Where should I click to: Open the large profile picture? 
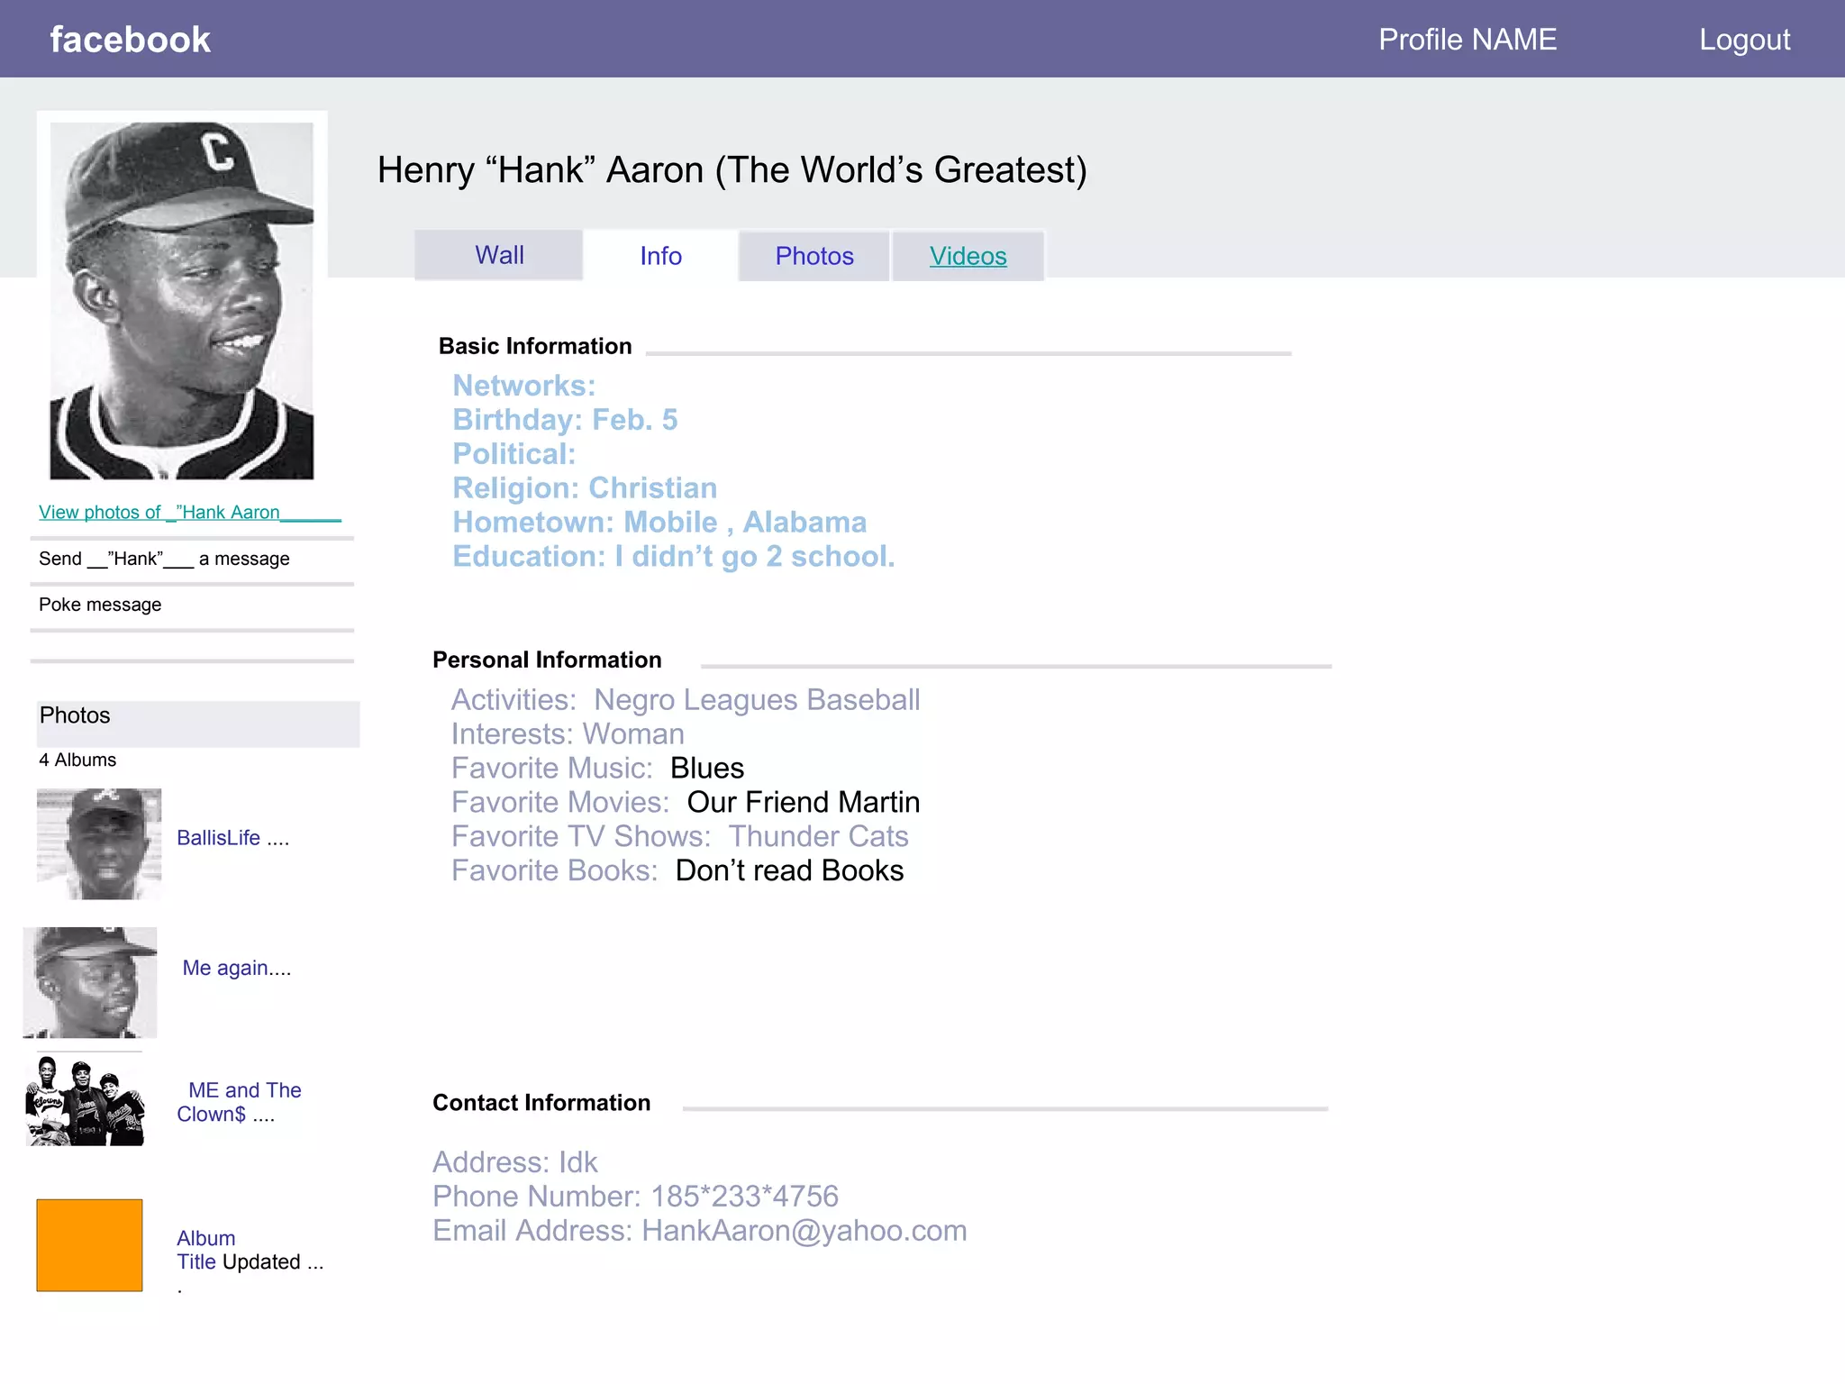pyautogui.click(x=182, y=300)
